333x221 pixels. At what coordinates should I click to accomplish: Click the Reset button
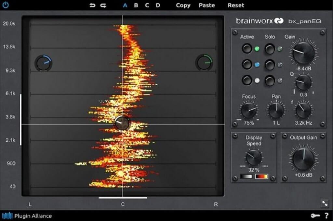[236, 5]
